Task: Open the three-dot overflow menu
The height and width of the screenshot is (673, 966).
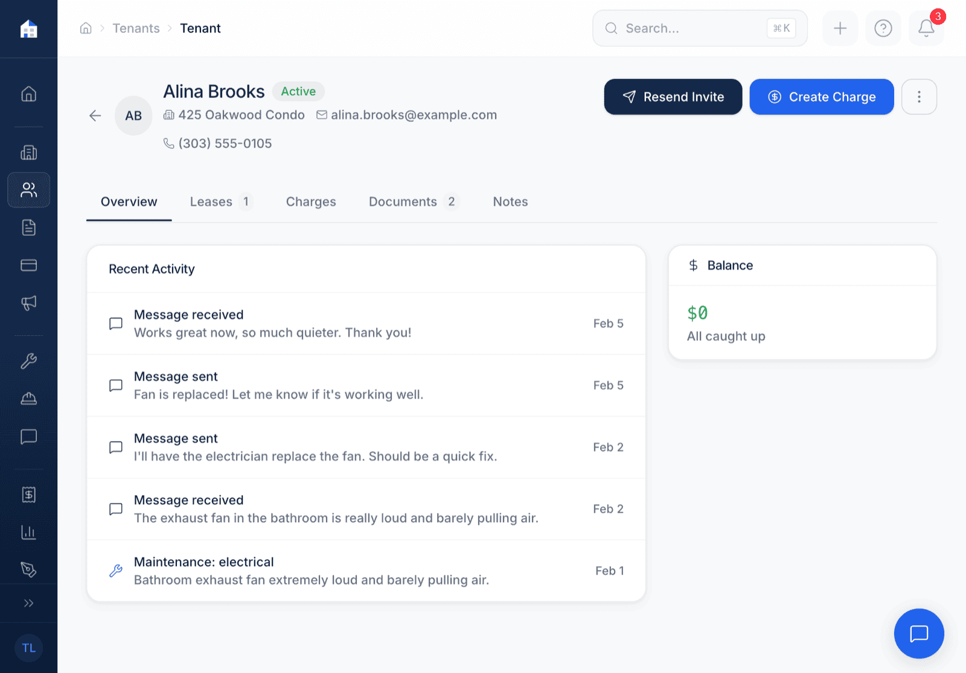Action: click(x=919, y=96)
